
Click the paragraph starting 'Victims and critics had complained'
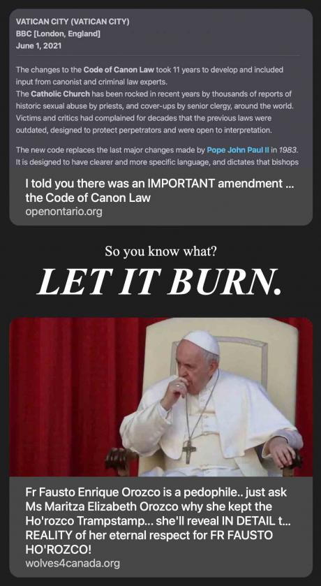tap(144, 124)
